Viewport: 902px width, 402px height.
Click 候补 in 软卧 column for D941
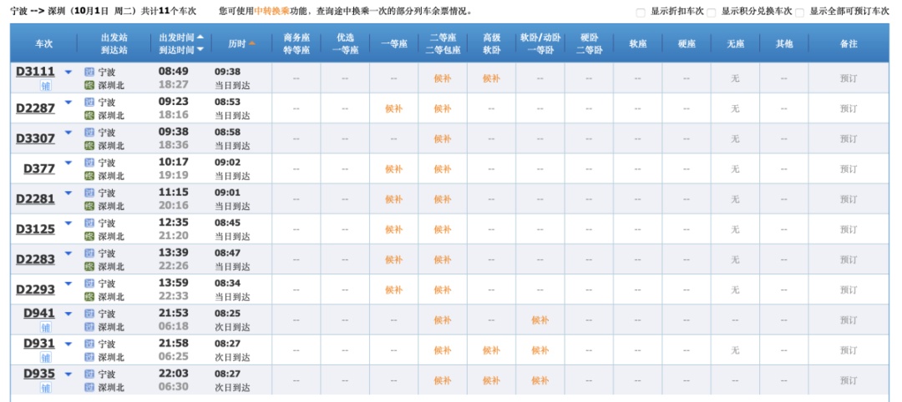pyautogui.click(x=540, y=320)
